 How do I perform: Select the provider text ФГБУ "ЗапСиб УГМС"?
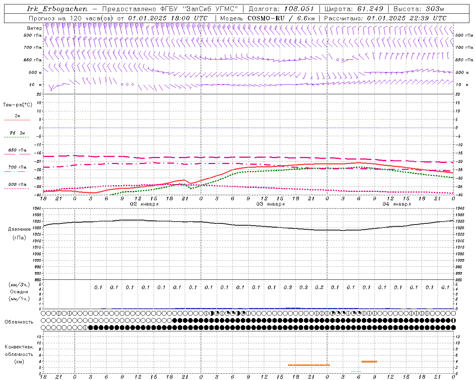point(199,9)
